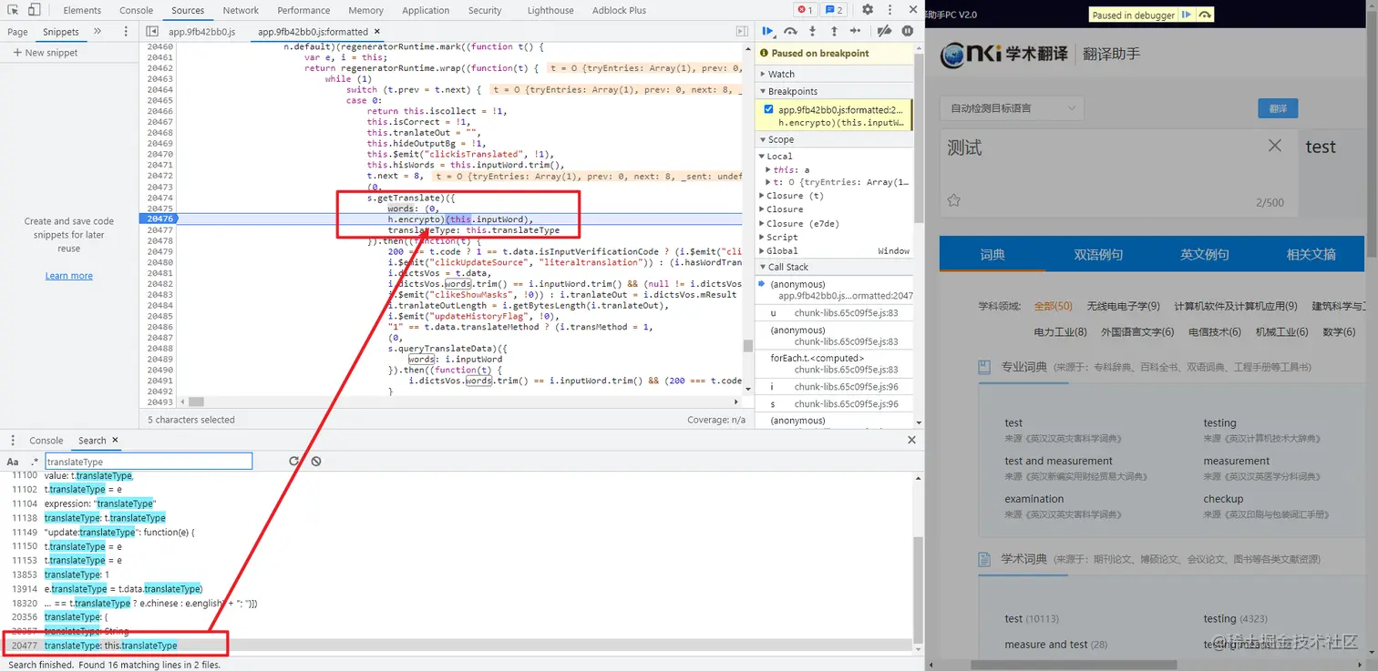The height and width of the screenshot is (671, 1378).
Task: Toggle regular expression search option
Action: point(35,462)
